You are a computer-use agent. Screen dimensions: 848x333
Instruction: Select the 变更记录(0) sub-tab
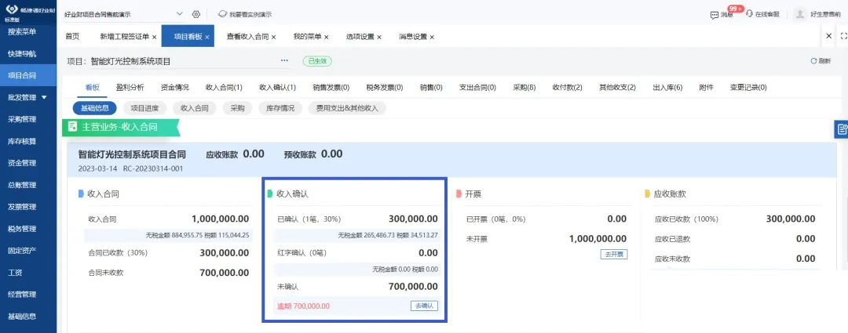[x=748, y=87]
